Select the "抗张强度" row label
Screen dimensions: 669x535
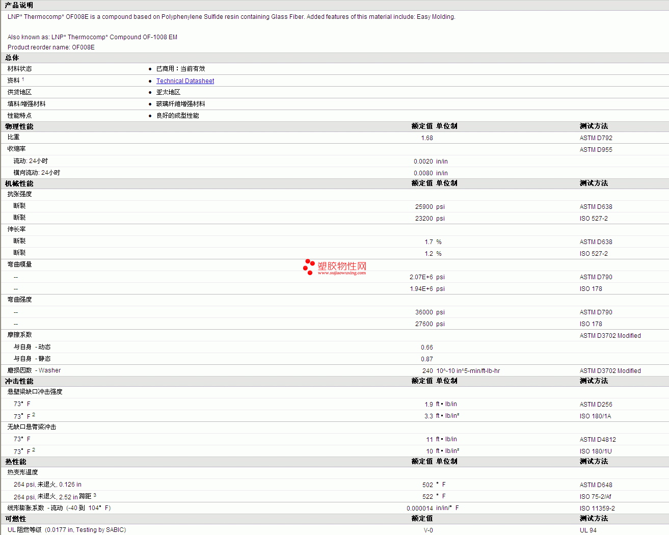[x=19, y=194]
